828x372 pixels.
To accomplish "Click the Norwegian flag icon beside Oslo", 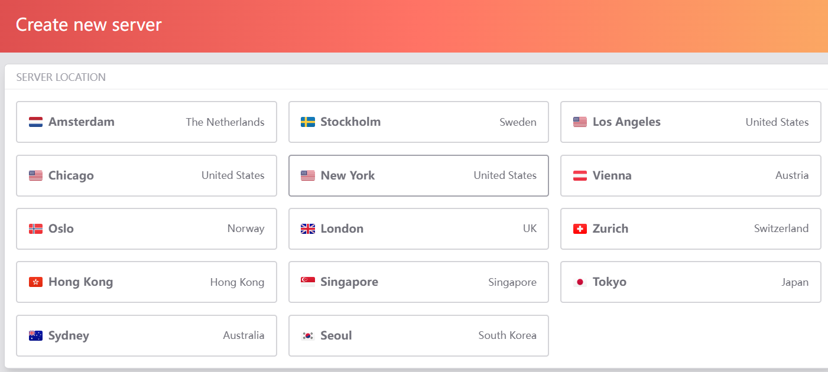I will coord(35,229).
